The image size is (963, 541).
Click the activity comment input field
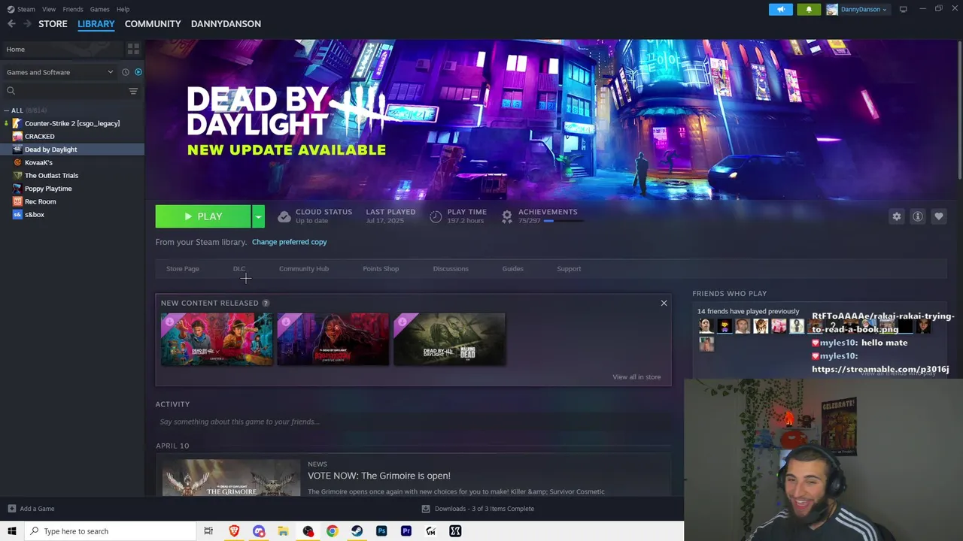412,422
